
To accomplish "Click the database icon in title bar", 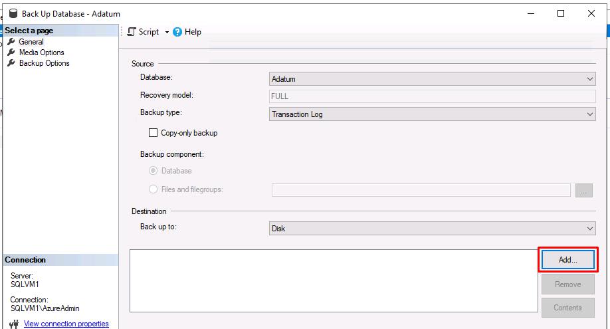I will (x=13, y=14).
